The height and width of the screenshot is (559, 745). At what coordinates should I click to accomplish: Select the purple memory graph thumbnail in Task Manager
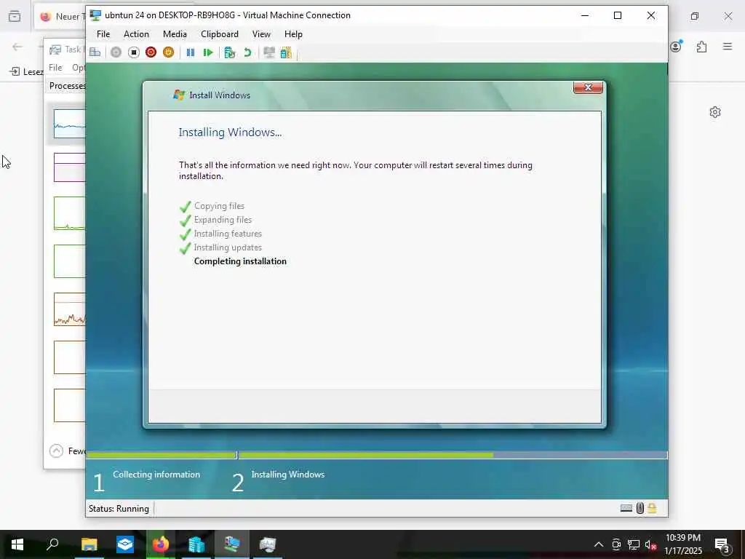point(69,167)
